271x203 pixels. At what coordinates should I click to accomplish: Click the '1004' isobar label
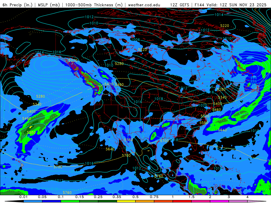point(255,48)
